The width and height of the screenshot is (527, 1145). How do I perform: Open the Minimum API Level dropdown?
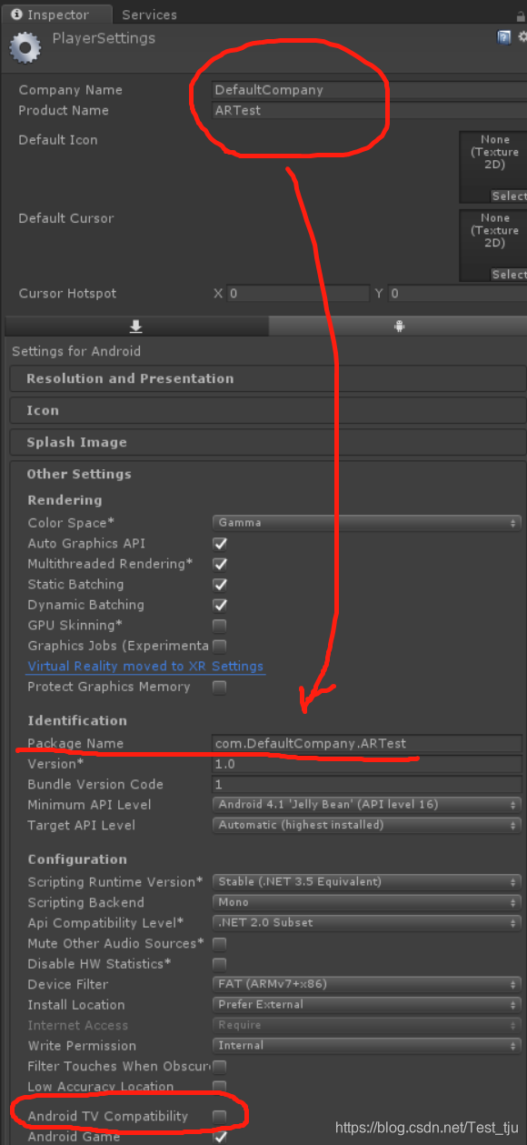tap(367, 805)
